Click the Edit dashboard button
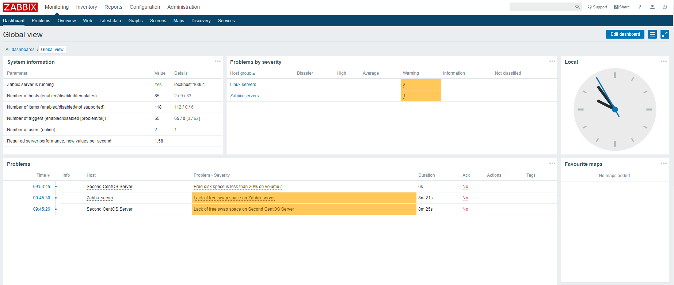Image resolution: width=674 pixels, height=285 pixels. click(x=625, y=34)
